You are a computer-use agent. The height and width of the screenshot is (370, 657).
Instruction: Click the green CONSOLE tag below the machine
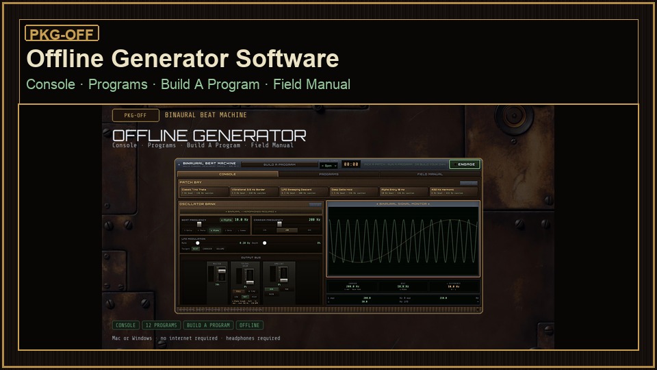point(126,325)
